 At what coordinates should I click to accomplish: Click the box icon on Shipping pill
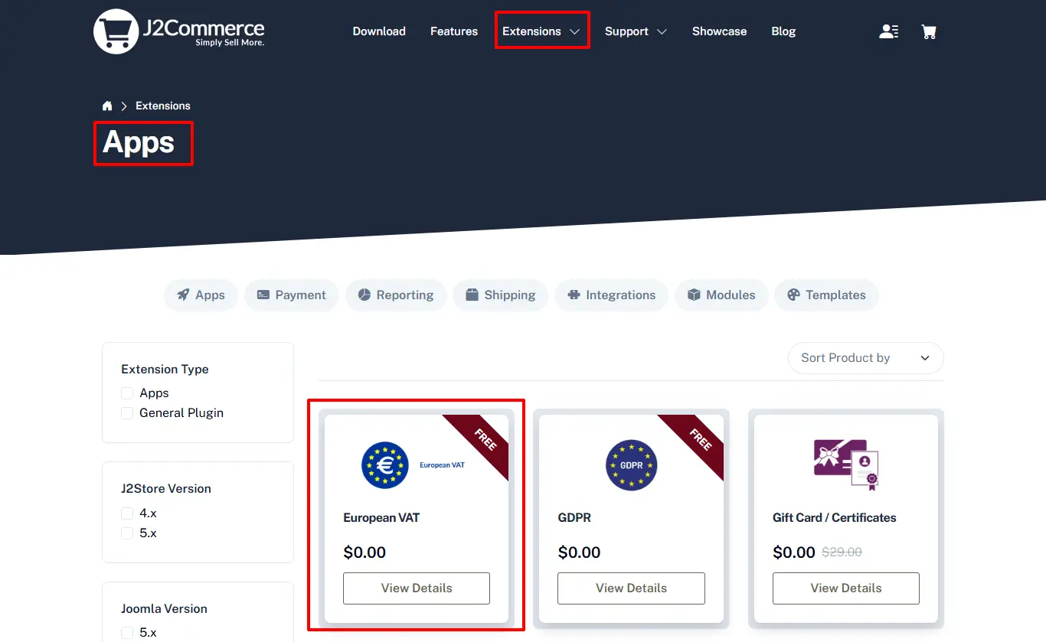click(x=472, y=295)
